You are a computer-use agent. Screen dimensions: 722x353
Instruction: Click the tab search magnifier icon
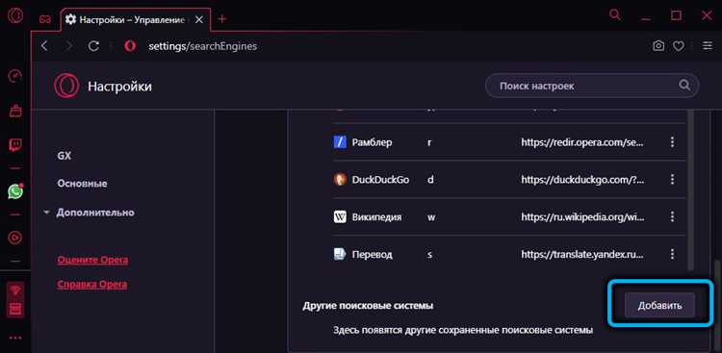coord(615,14)
